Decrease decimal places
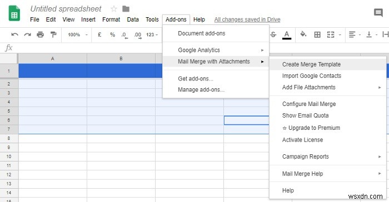Viewport: 389px width, 202px height. pyautogui.click(x=124, y=35)
